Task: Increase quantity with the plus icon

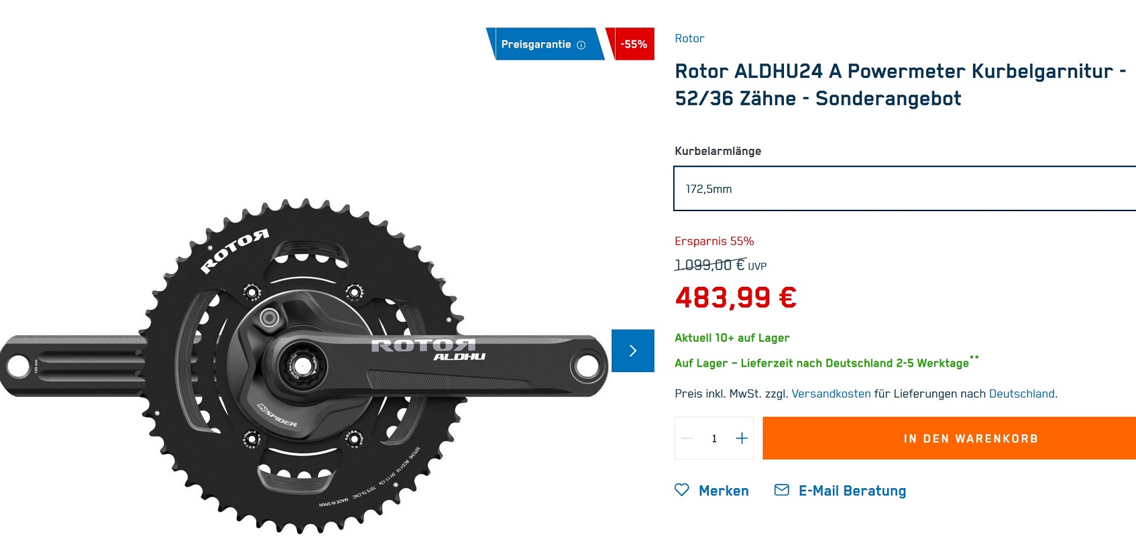Action: click(x=742, y=438)
